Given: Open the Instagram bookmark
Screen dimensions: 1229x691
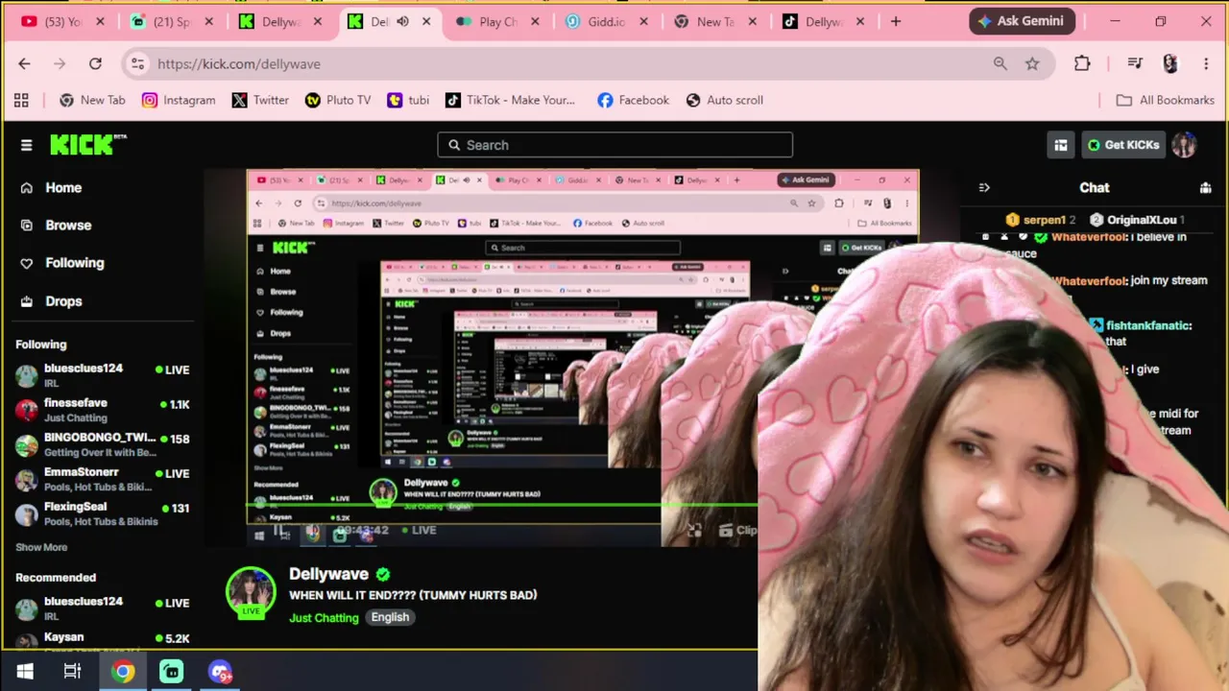Looking at the screenshot, I should tap(179, 100).
